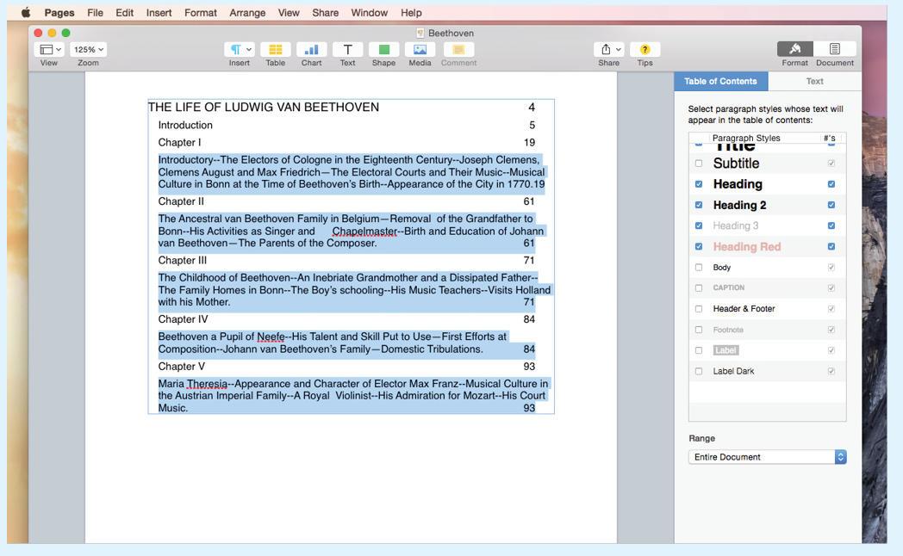Image resolution: width=903 pixels, height=556 pixels.
Task: Open the Edit menu
Action: tap(124, 13)
